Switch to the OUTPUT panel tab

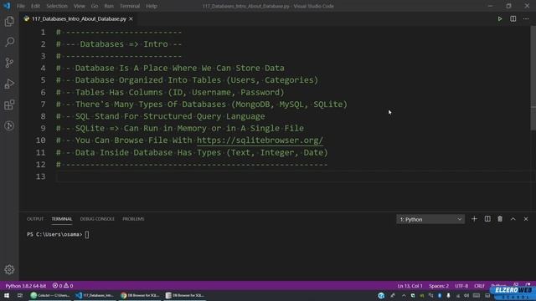[35, 219]
